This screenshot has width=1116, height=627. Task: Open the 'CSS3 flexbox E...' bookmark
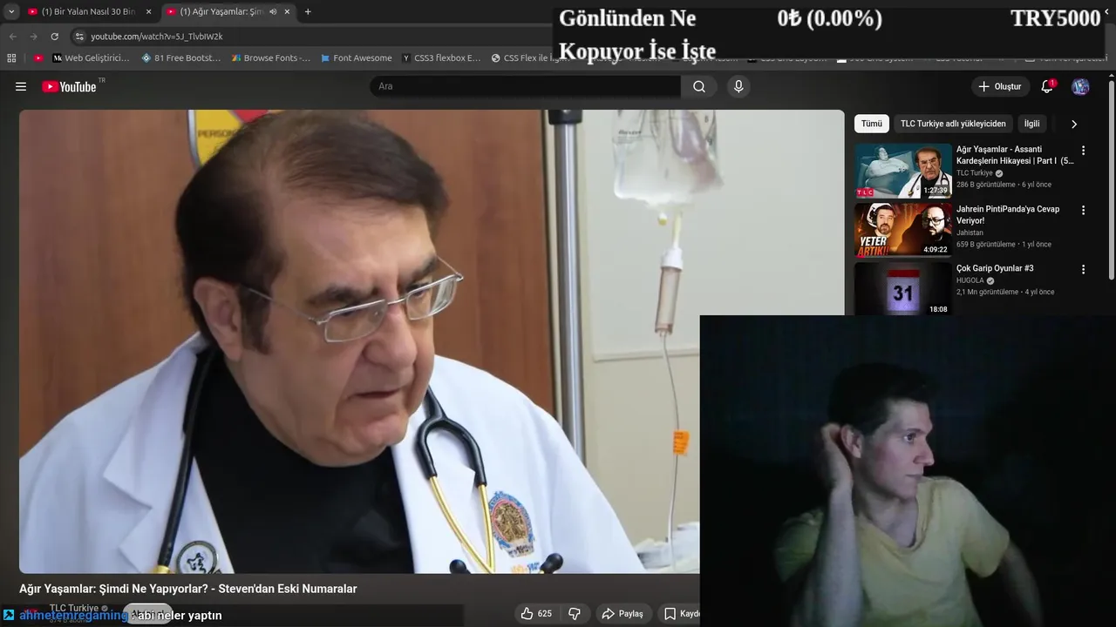point(441,58)
